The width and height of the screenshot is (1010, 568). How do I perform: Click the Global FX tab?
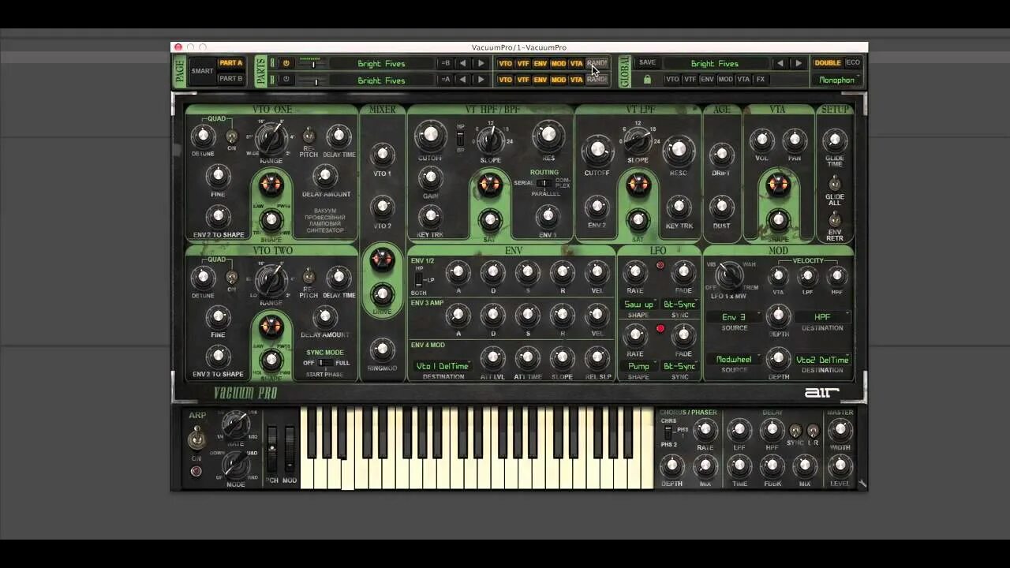pyautogui.click(x=761, y=80)
